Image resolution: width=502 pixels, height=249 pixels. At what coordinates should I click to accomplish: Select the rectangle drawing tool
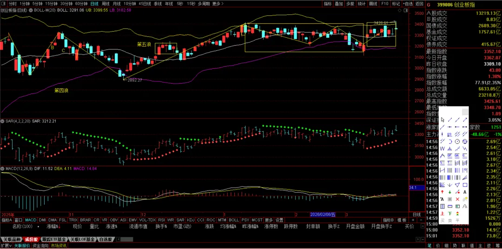point(465,185)
